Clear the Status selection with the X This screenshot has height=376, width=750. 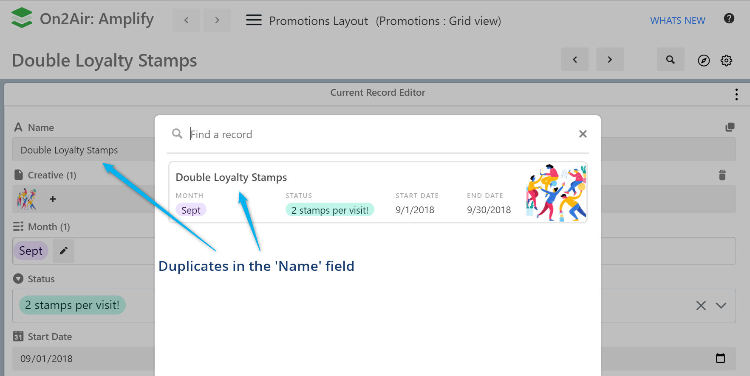coord(701,305)
